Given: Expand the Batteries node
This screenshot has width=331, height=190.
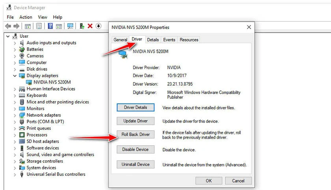Looking at the screenshot, I should (15, 50).
